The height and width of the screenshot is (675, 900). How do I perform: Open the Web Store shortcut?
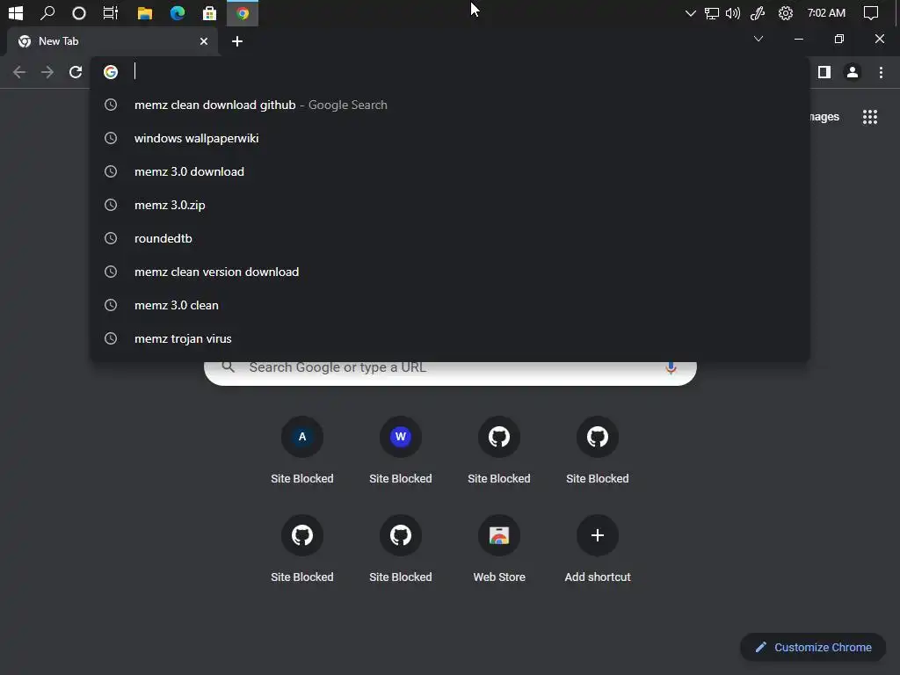click(499, 549)
